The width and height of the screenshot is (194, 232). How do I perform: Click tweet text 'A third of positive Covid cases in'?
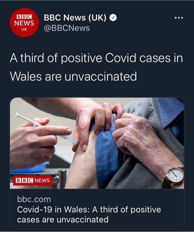96,58
